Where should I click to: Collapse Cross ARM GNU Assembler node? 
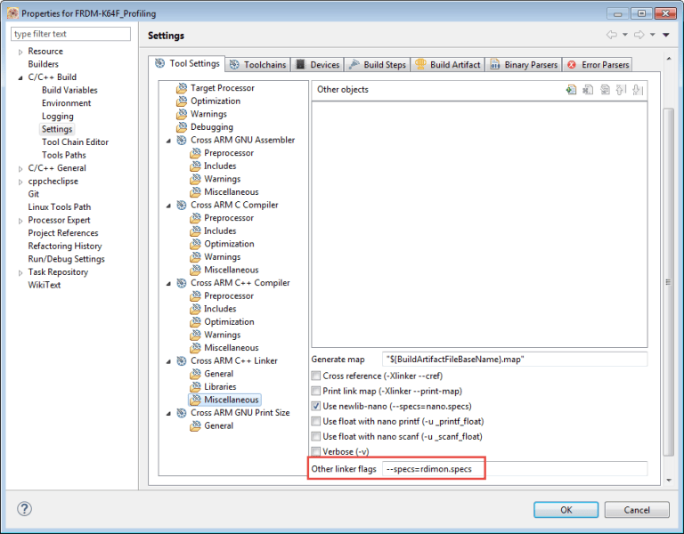tap(168, 141)
